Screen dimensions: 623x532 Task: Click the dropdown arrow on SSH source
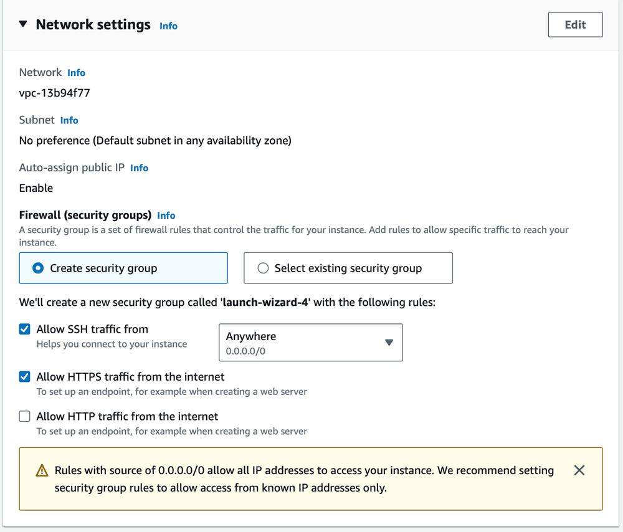pos(389,343)
